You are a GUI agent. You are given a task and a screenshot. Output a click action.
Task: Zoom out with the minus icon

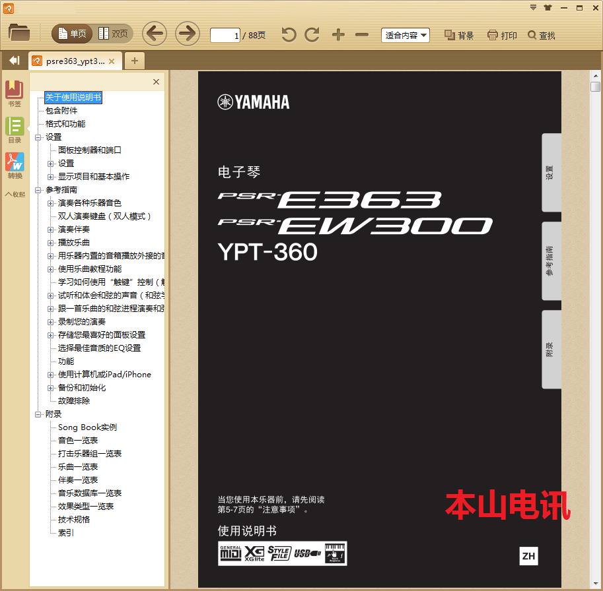362,35
